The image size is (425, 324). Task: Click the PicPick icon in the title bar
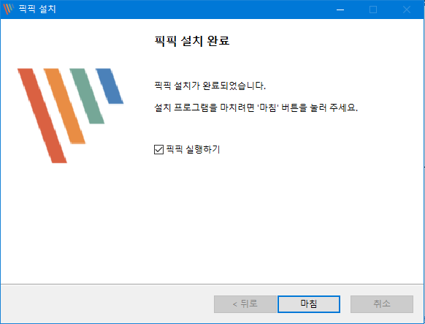pyautogui.click(x=8, y=9)
